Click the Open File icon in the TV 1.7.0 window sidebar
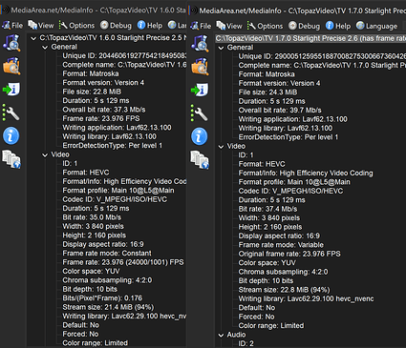 200,44
